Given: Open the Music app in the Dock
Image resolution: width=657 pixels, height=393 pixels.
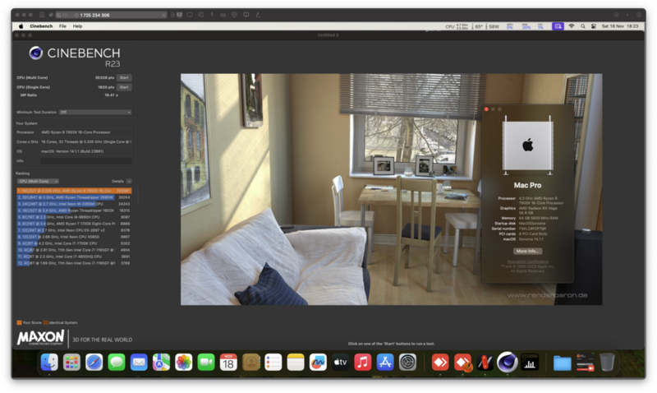Looking at the screenshot, I should pyautogui.click(x=363, y=362).
